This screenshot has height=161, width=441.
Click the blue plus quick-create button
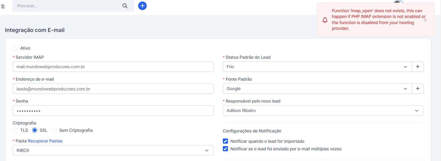tap(142, 6)
